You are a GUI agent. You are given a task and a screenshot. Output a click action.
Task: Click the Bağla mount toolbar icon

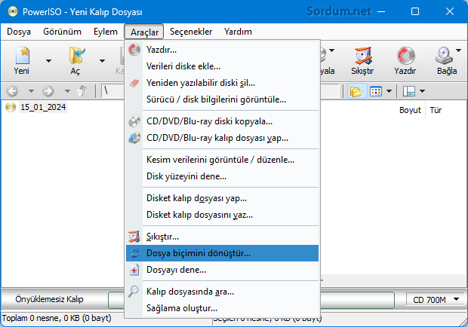444,56
